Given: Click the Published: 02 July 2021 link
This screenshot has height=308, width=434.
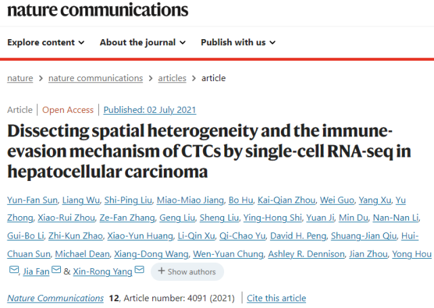Looking at the screenshot, I should click(150, 109).
